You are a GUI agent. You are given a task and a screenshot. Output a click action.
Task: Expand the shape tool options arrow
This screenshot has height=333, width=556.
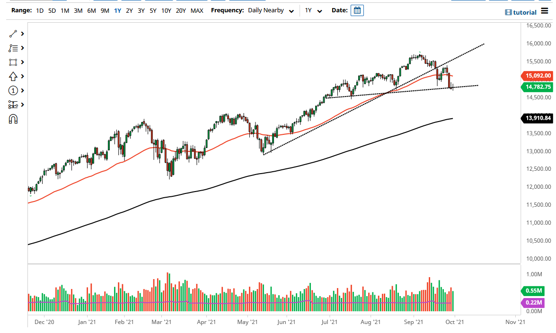click(x=22, y=62)
